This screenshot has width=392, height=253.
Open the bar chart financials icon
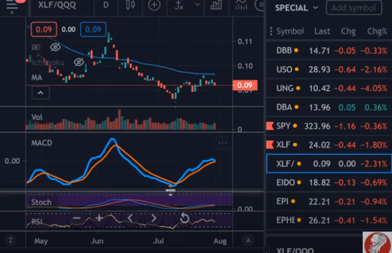tap(216, 5)
